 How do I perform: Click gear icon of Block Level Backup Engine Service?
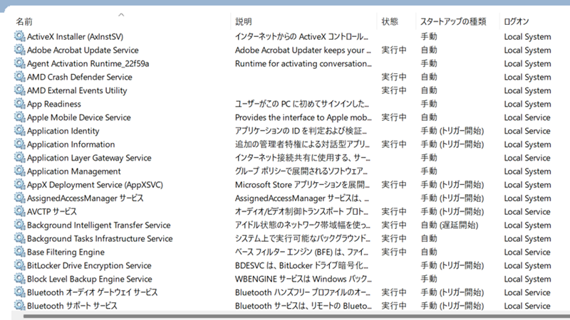[x=19, y=279]
